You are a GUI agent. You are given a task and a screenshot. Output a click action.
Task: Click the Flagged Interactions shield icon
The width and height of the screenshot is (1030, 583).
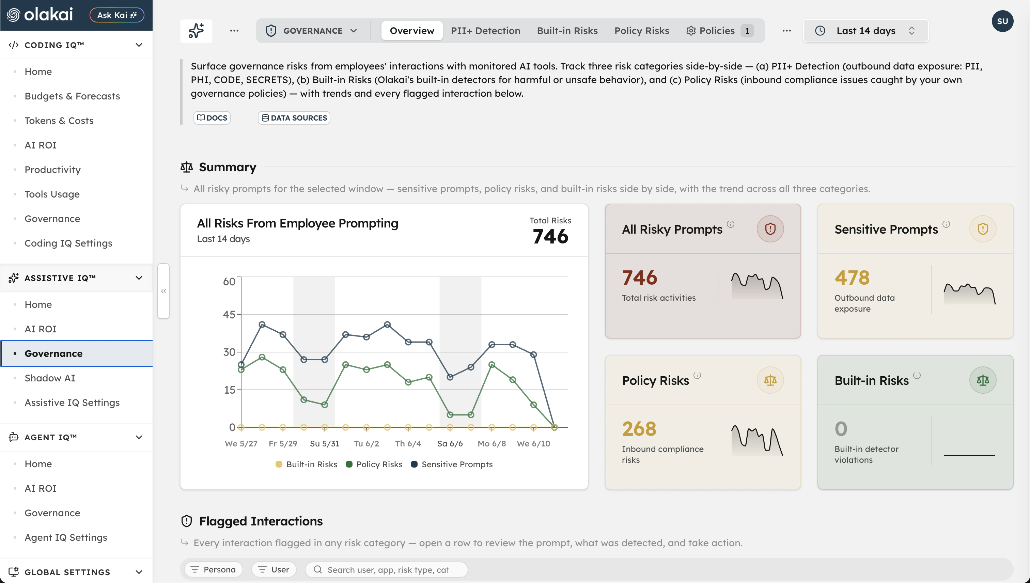pos(187,521)
